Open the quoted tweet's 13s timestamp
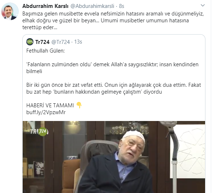 (78, 42)
